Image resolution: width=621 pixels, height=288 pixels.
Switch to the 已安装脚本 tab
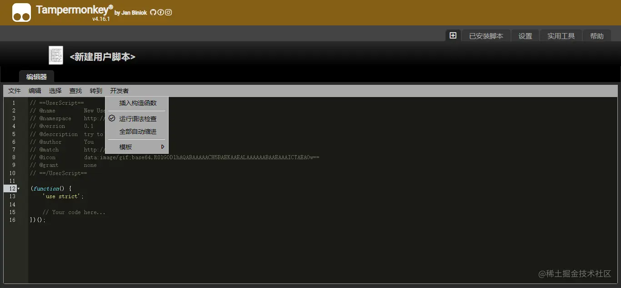click(486, 36)
